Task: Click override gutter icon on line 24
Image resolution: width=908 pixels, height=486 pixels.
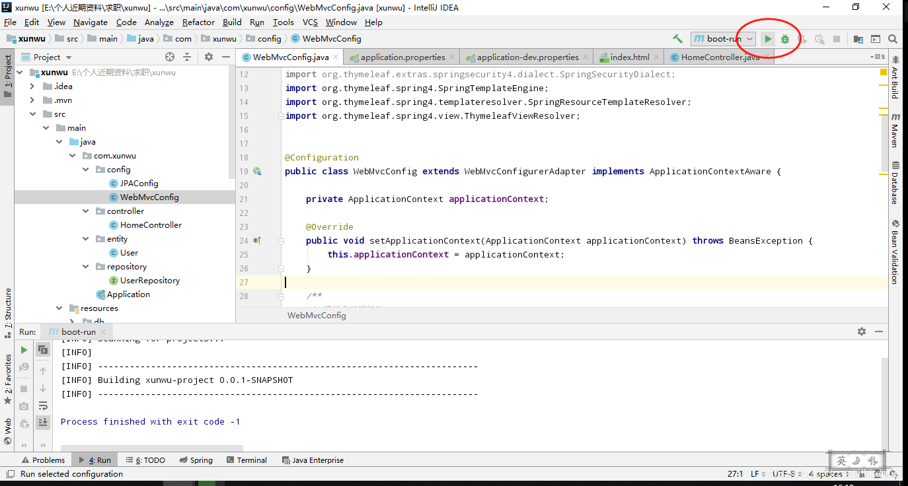Action: pos(257,240)
